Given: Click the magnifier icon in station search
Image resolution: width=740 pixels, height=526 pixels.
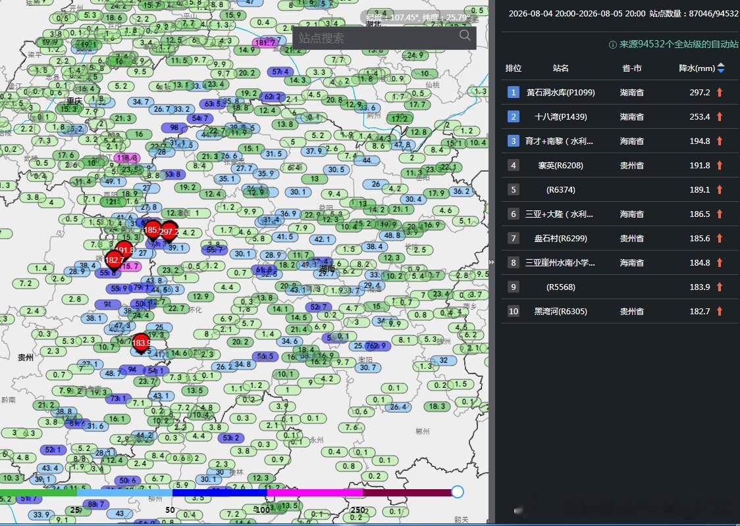Looking at the screenshot, I should pyautogui.click(x=465, y=36).
